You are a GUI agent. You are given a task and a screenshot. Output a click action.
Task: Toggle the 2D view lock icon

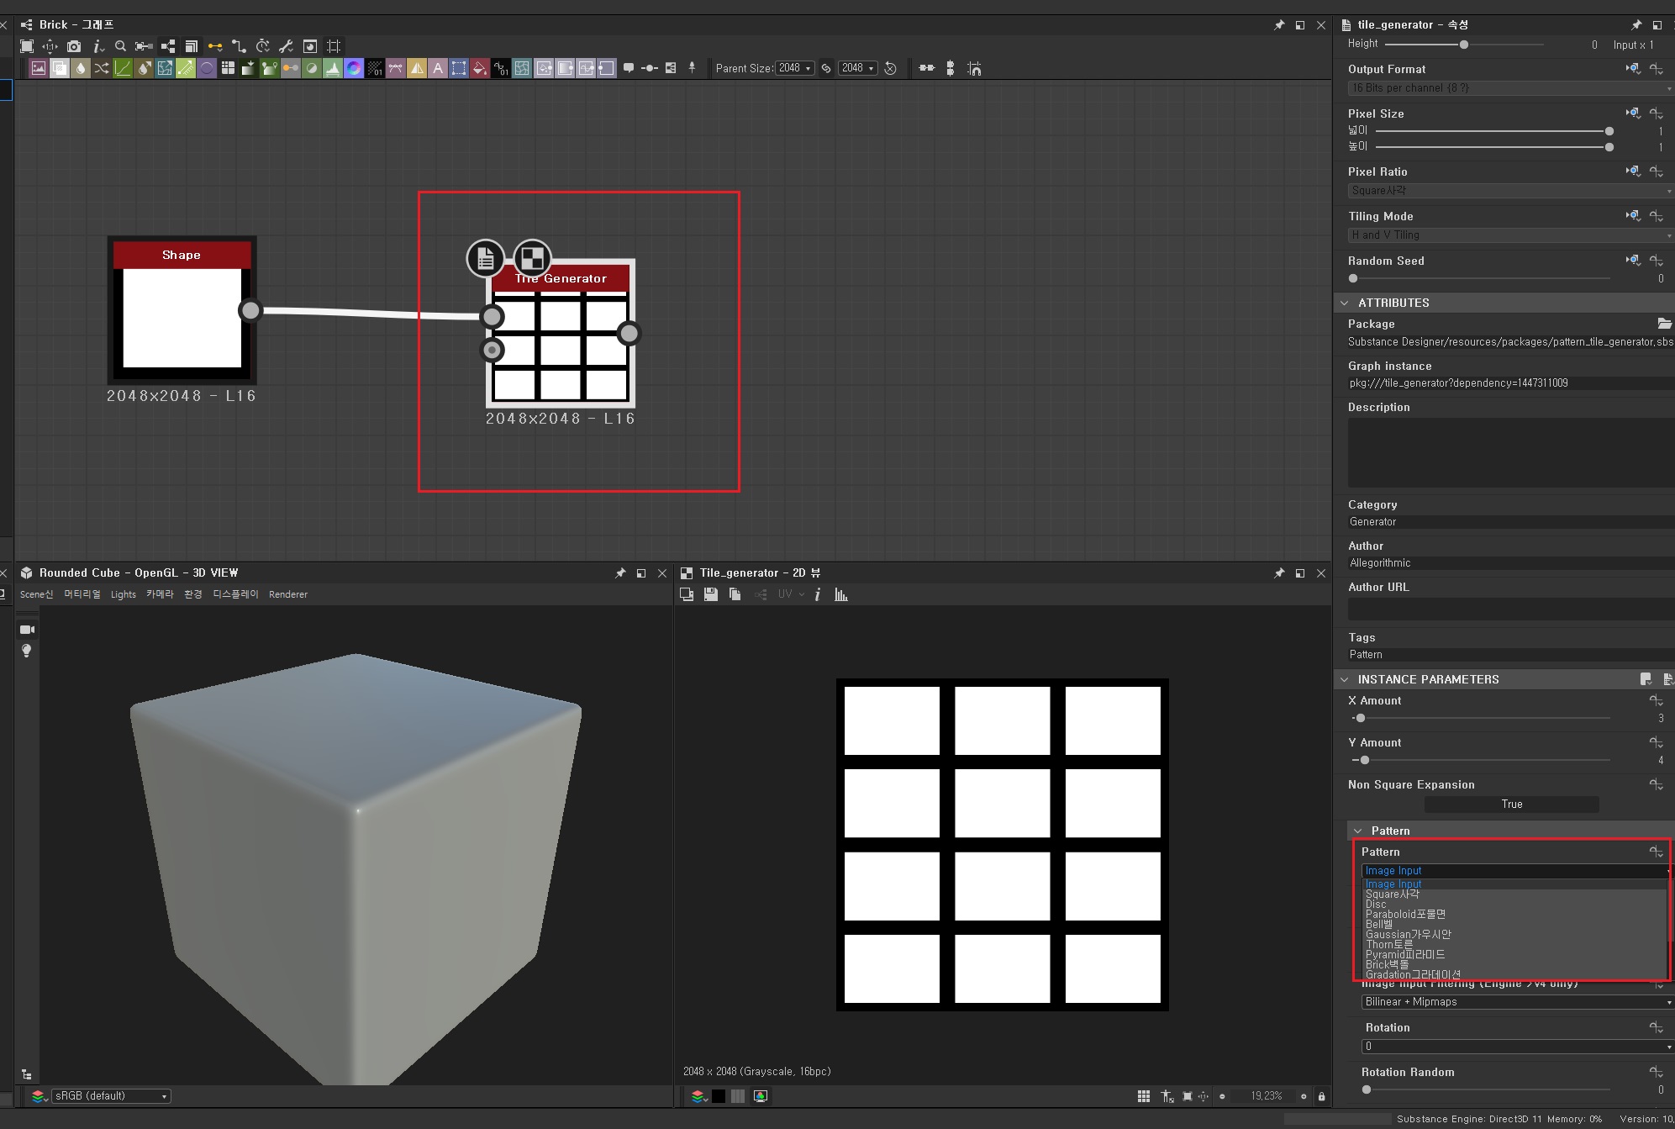[1321, 1096]
